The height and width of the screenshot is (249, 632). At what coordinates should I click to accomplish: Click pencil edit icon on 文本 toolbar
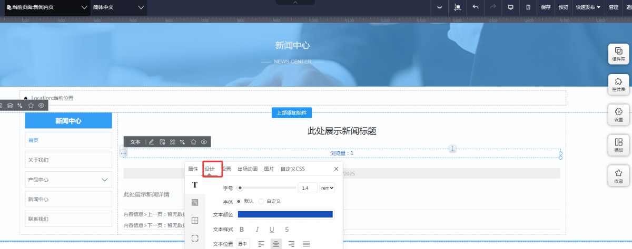pos(151,142)
